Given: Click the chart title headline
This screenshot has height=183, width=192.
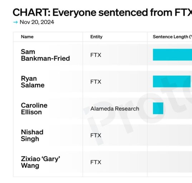Looking at the screenshot, I should tap(102, 13).
